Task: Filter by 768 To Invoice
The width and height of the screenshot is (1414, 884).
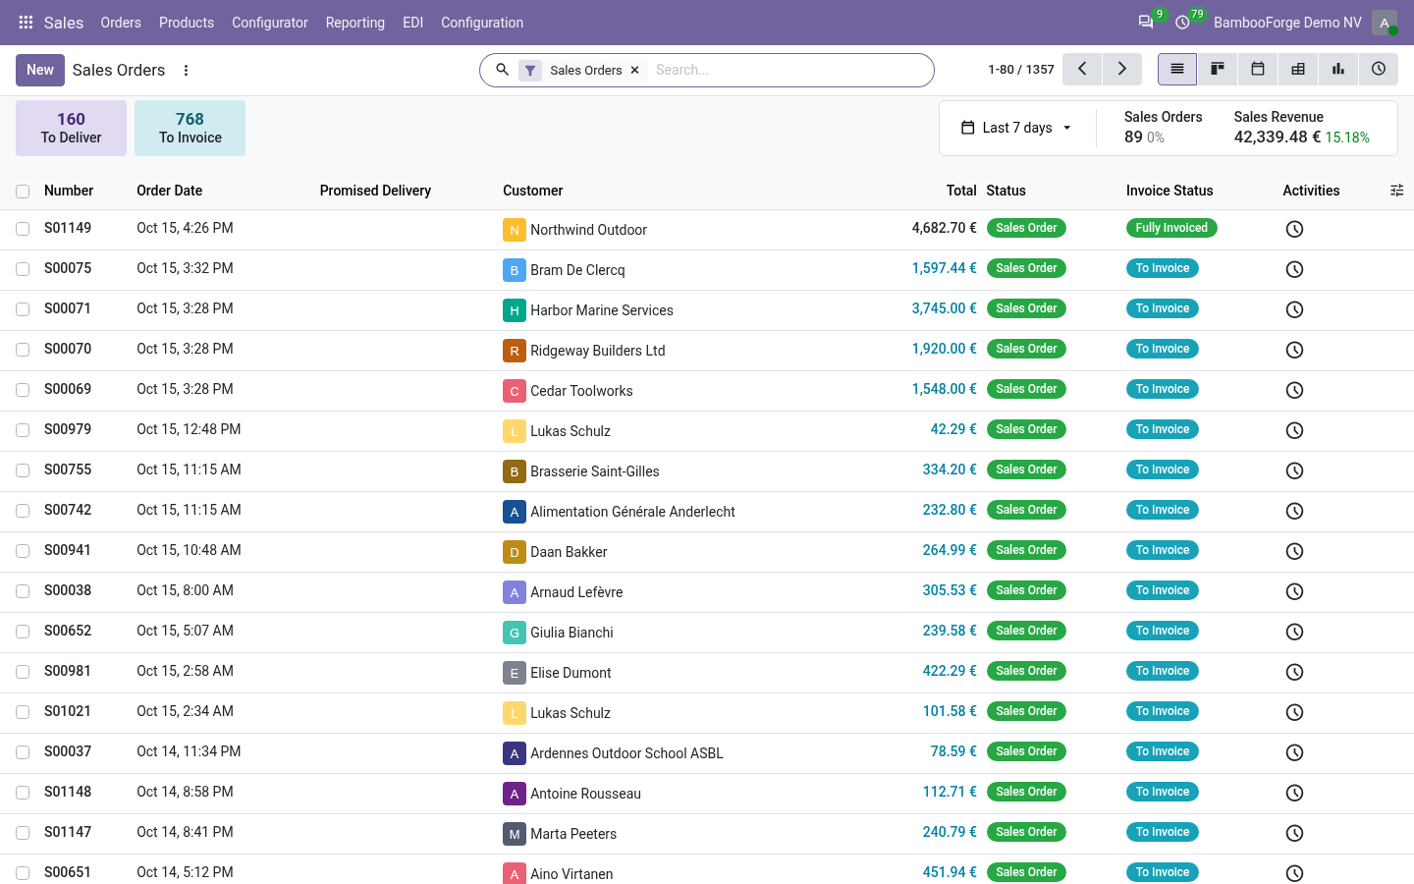Action: (x=190, y=128)
